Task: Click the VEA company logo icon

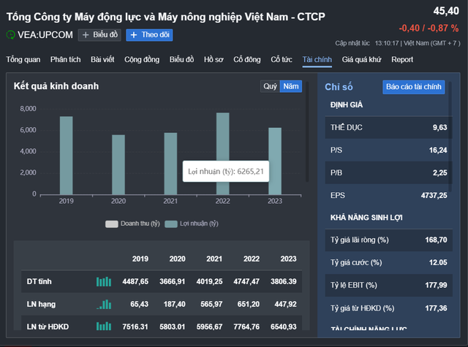Action: tap(10, 34)
